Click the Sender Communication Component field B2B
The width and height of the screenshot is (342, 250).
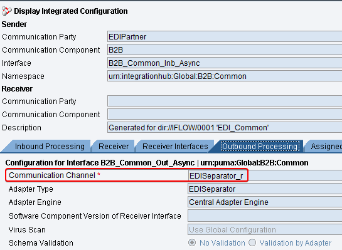225,50
